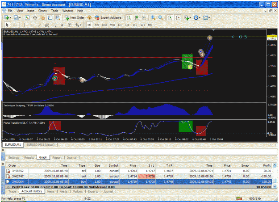
Task: Draw a vertical line on the chart
Action: (24, 25)
